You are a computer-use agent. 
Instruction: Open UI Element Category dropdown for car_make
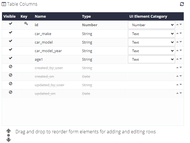[x=152, y=34]
